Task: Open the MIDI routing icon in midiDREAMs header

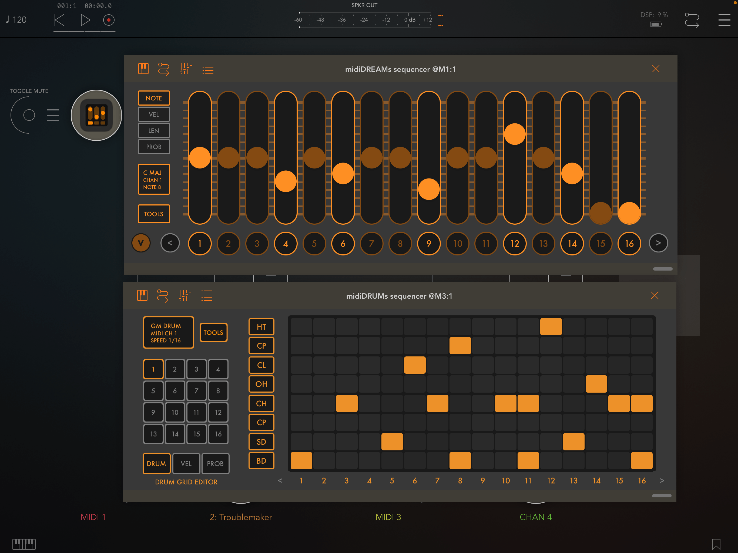Action: click(163, 69)
